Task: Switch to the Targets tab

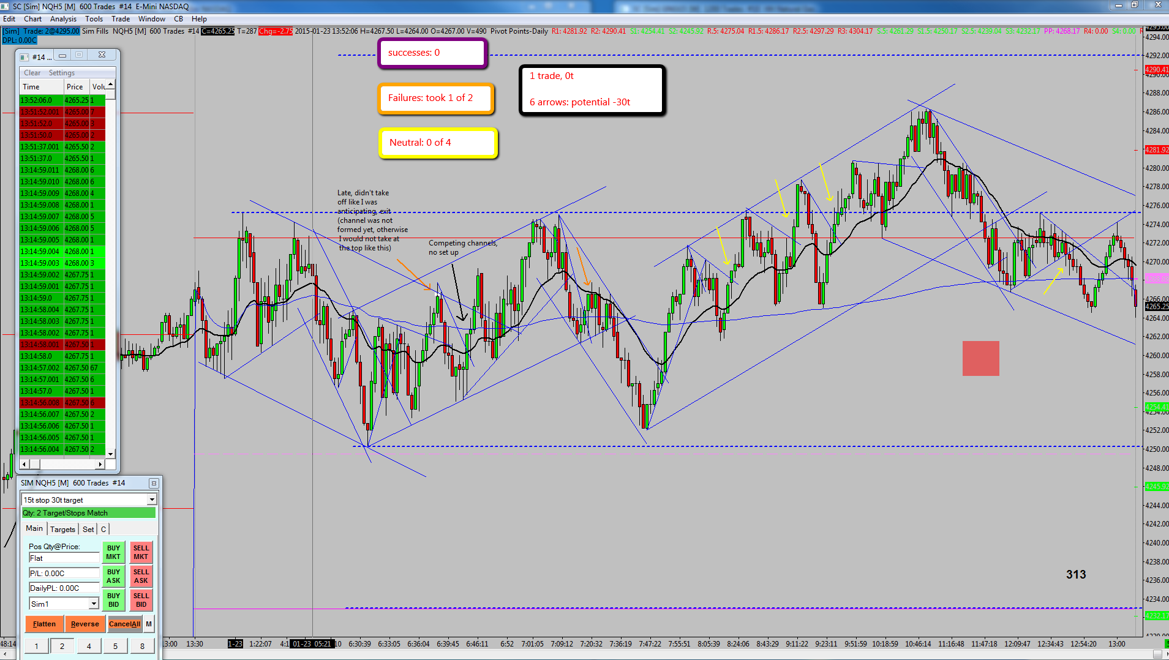Action: (x=62, y=530)
